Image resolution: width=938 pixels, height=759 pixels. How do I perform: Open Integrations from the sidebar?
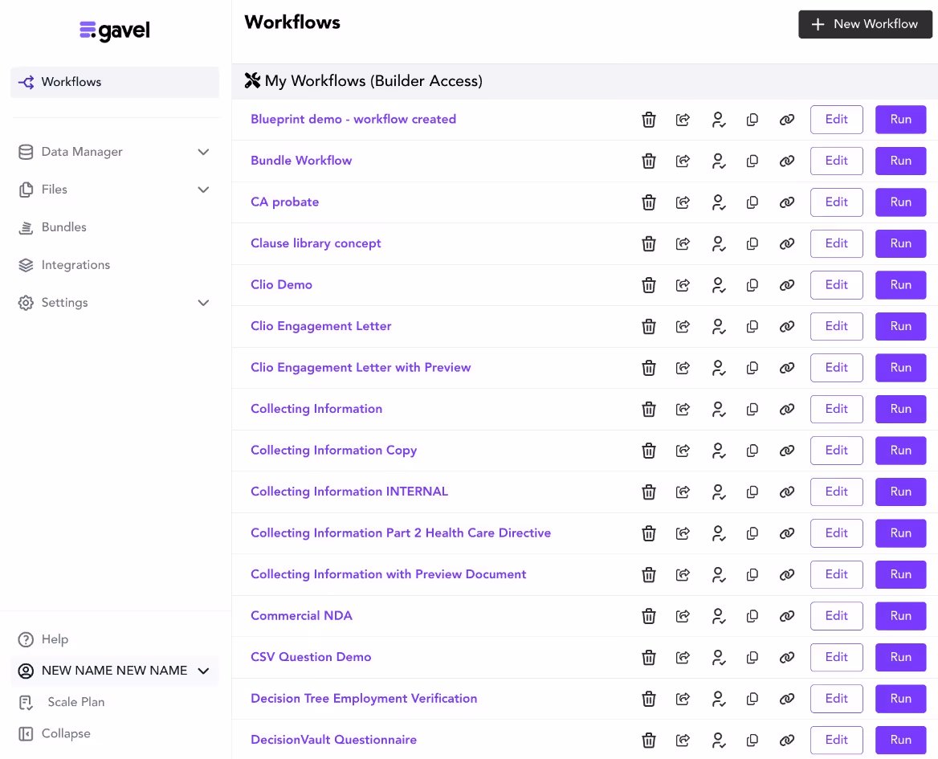tap(75, 265)
